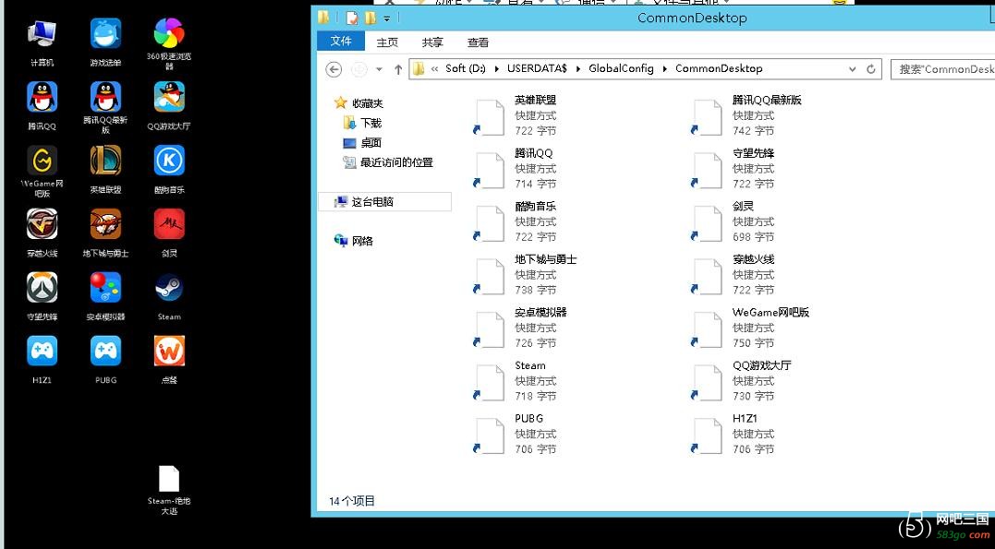995x549 pixels.
Task: Click the PUBG desktop icon
Action: tap(105, 360)
